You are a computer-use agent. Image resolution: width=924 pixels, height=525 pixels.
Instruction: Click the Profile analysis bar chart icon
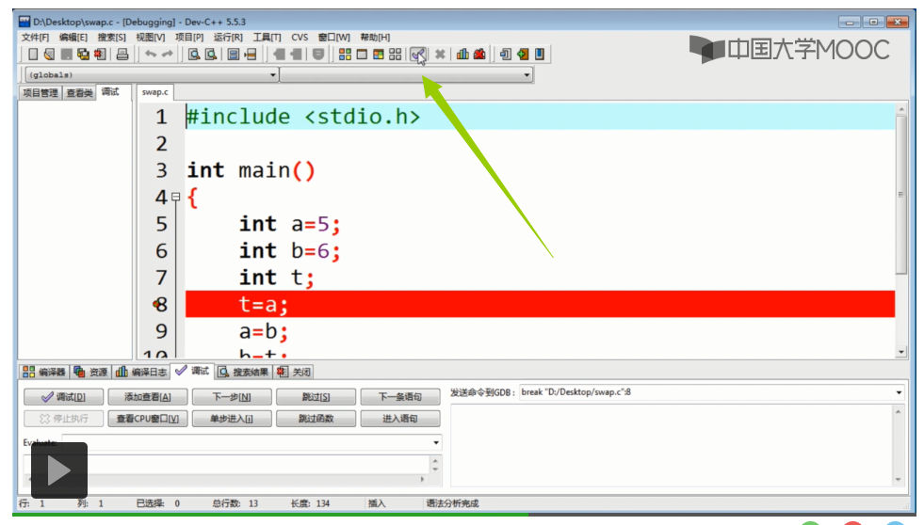(x=462, y=55)
